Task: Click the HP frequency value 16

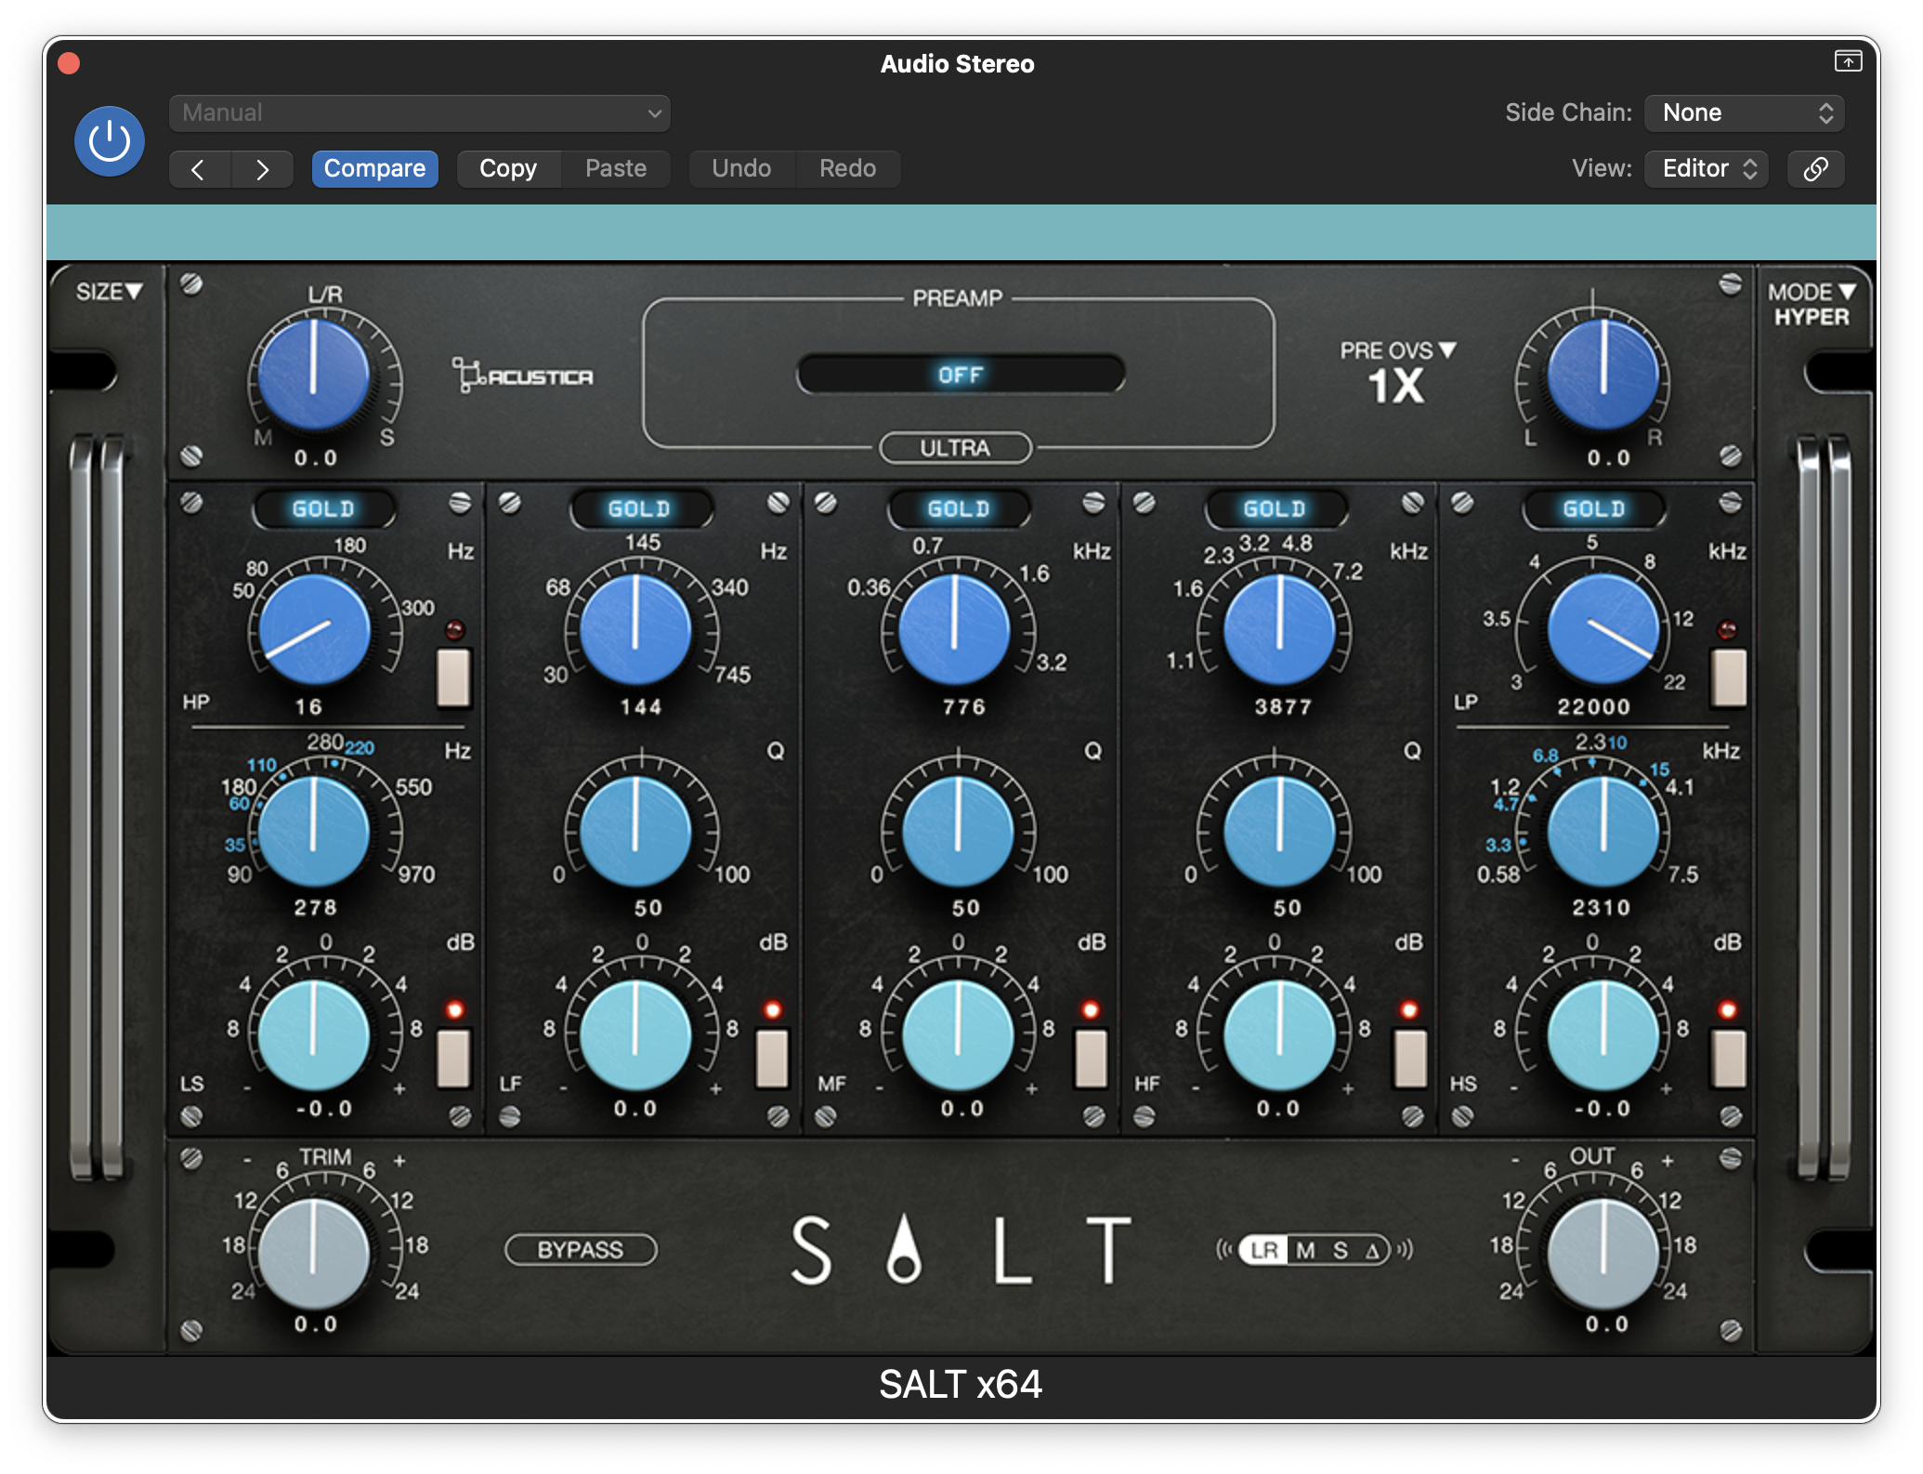Action: [x=308, y=707]
